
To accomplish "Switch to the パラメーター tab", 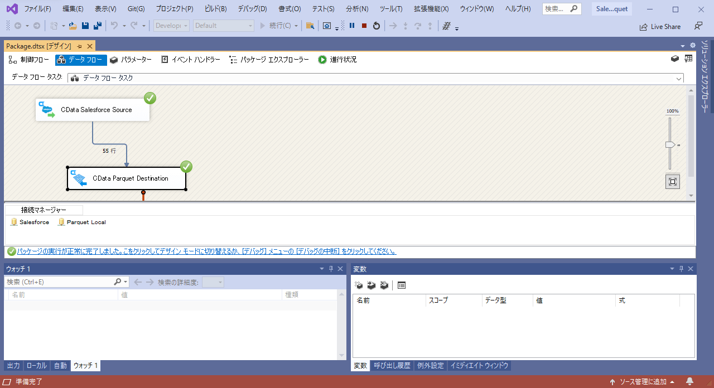I will coord(131,60).
